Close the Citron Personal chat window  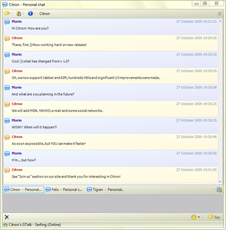pos(217,3)
